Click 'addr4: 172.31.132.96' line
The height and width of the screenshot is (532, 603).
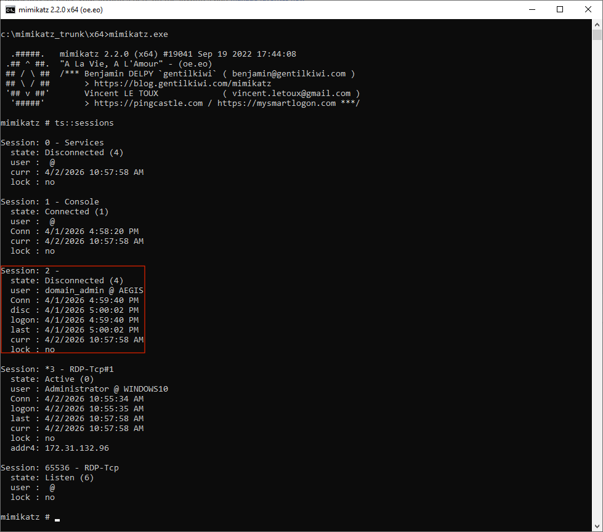pos(60,448)
